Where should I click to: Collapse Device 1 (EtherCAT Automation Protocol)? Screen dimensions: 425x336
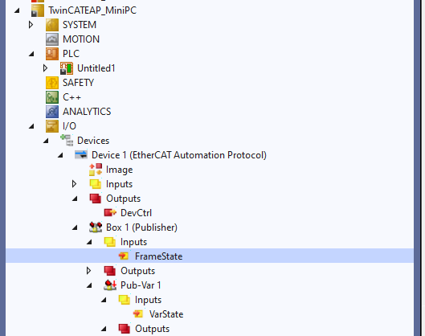(60, 155)
